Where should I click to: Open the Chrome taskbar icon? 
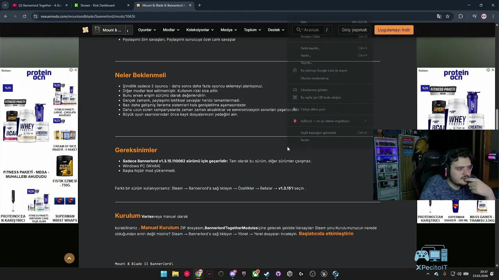[x=198, y=274]
